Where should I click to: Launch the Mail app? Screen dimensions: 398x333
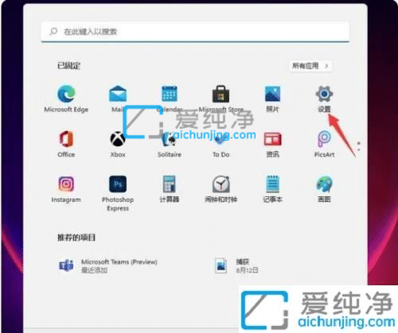(118, 99)
